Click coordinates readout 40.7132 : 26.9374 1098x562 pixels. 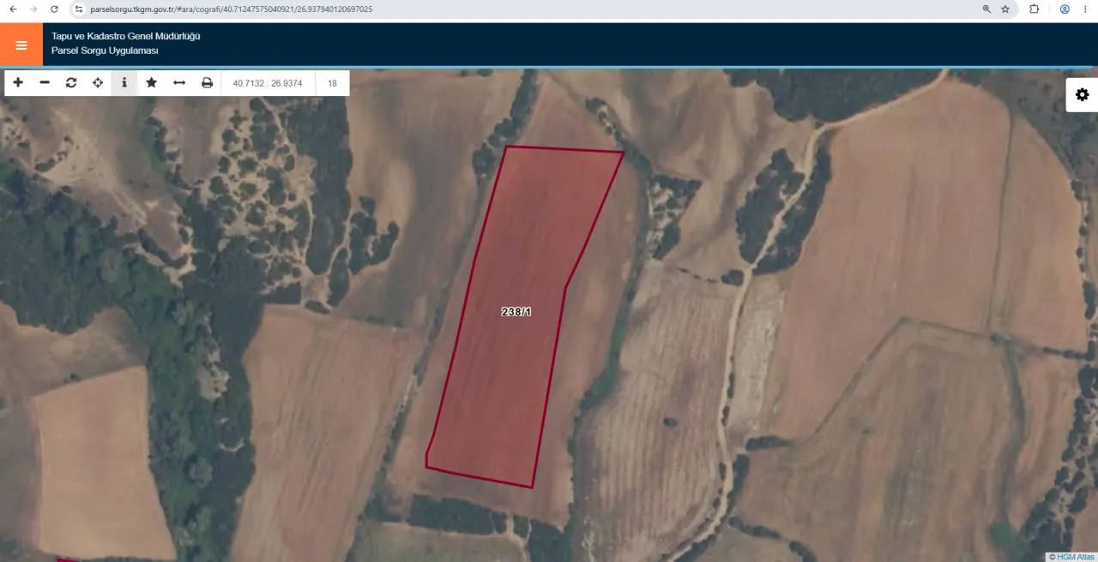point(268,83)
